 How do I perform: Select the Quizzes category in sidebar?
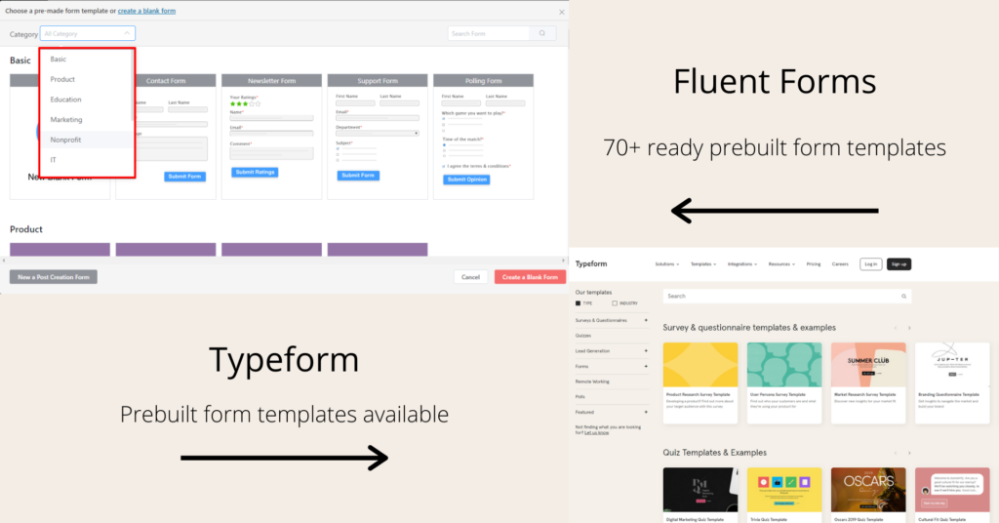pyautogui.click(x=583, y=336)
